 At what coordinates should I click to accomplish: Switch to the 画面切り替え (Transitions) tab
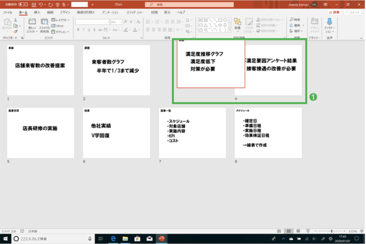[86, 13]
